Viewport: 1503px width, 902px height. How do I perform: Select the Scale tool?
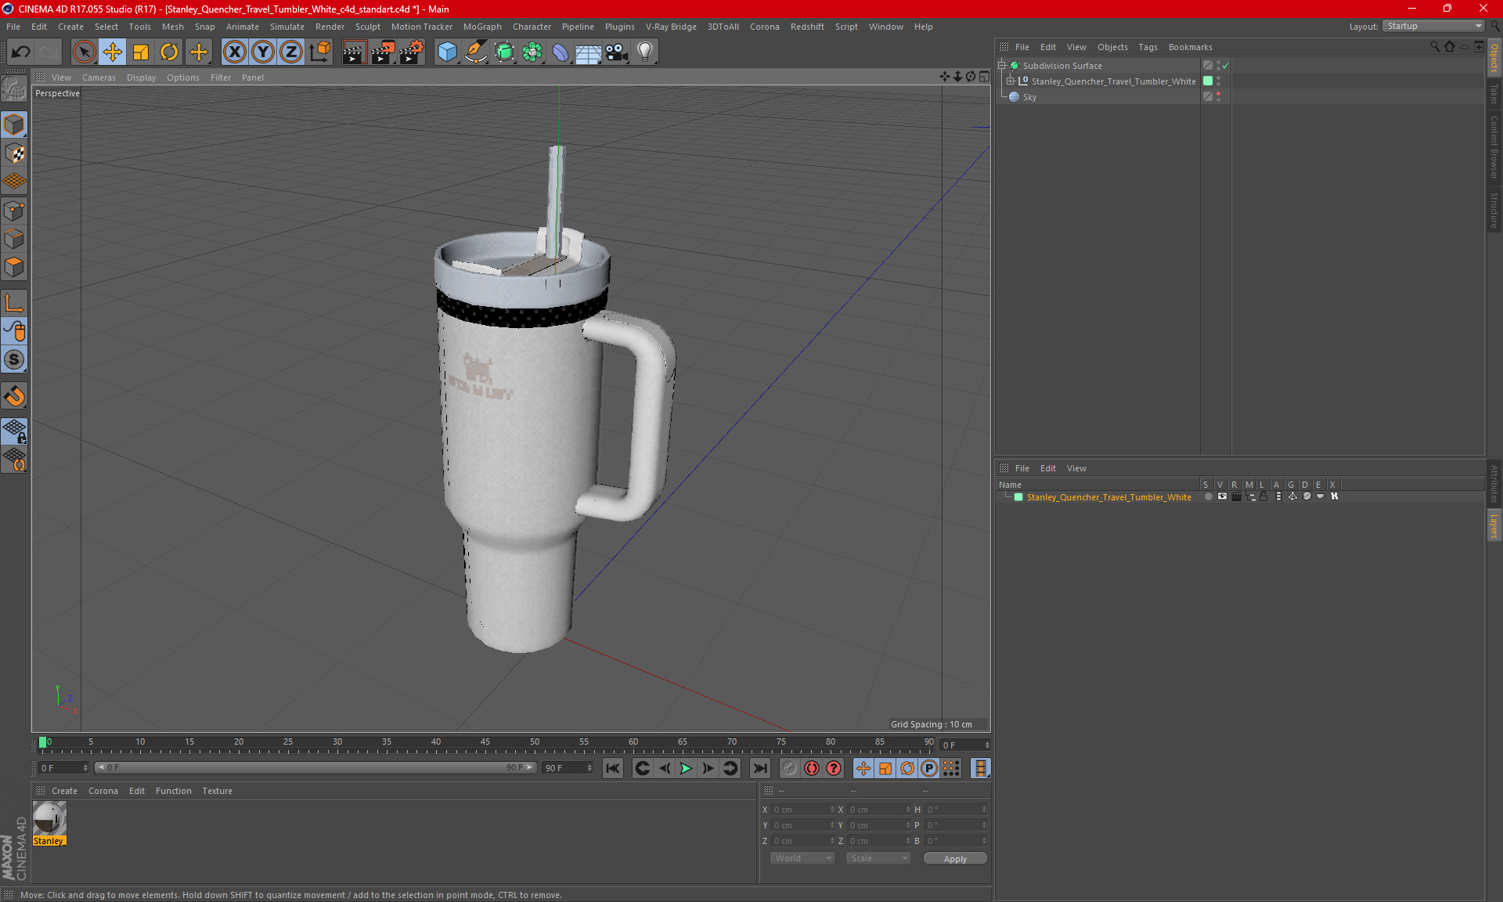click(x=141, y=52)
